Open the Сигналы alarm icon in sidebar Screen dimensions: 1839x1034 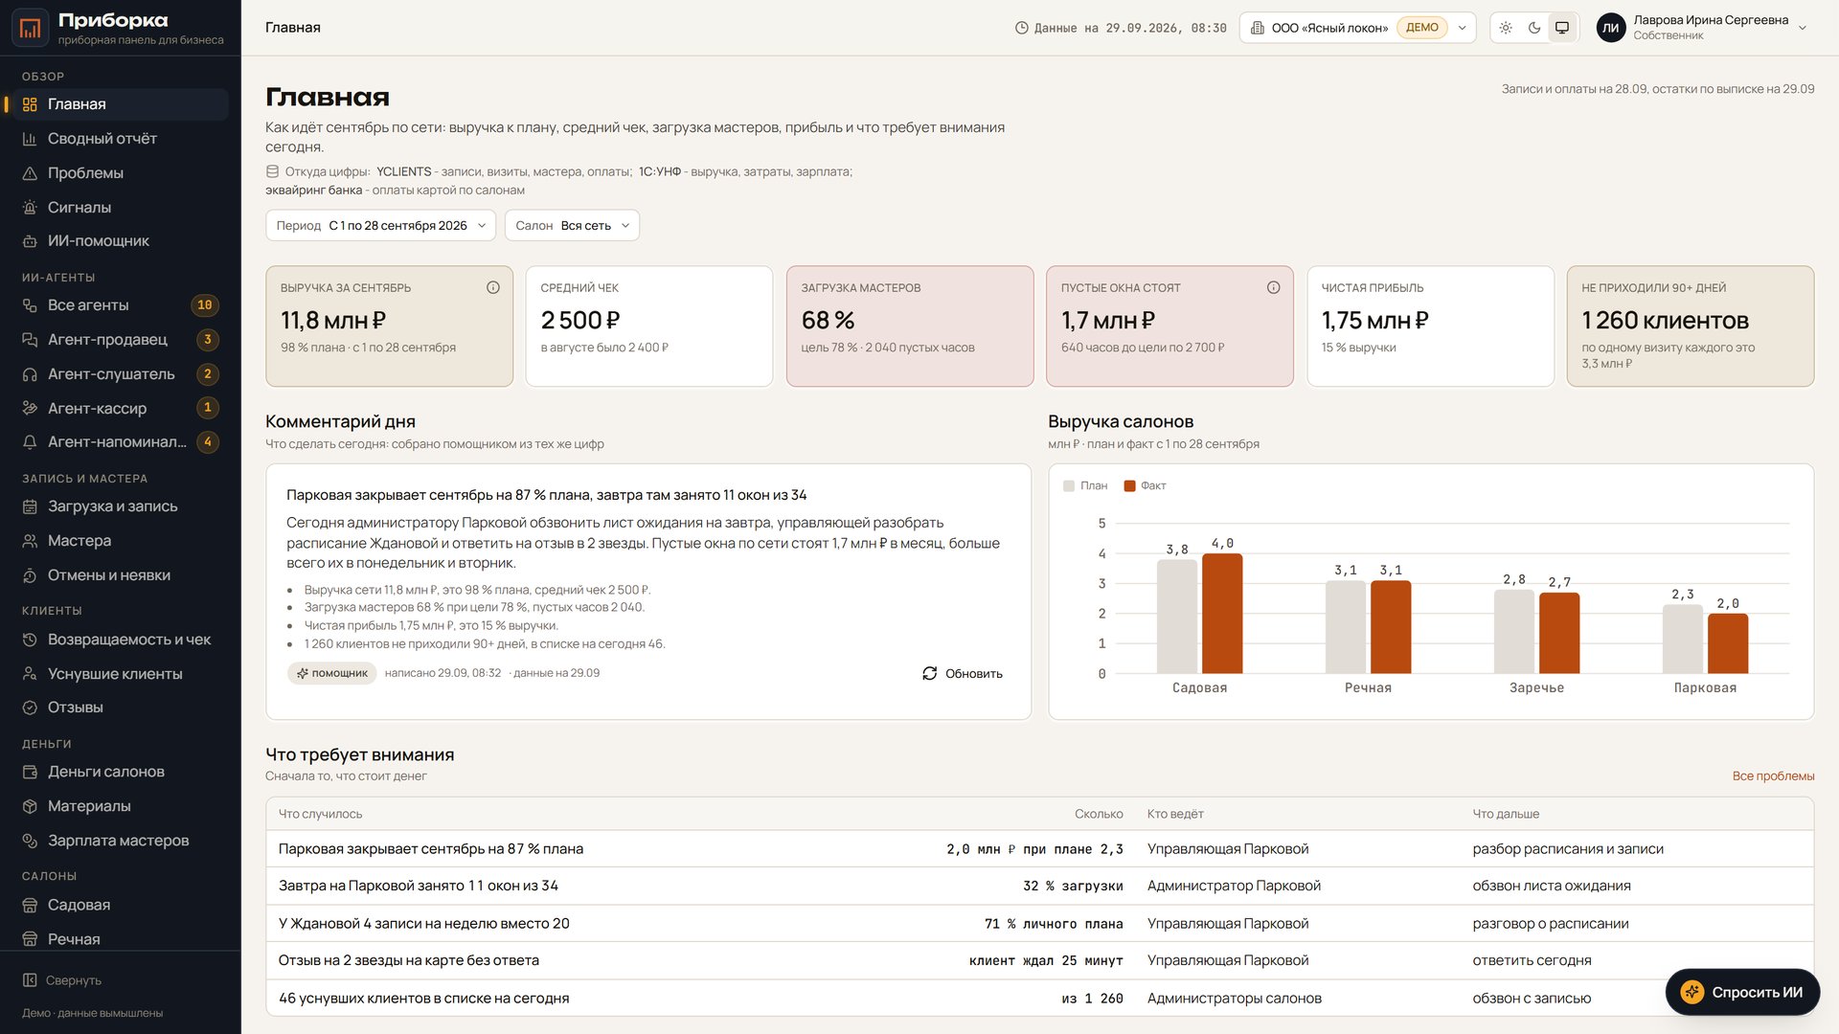[30, 208]
